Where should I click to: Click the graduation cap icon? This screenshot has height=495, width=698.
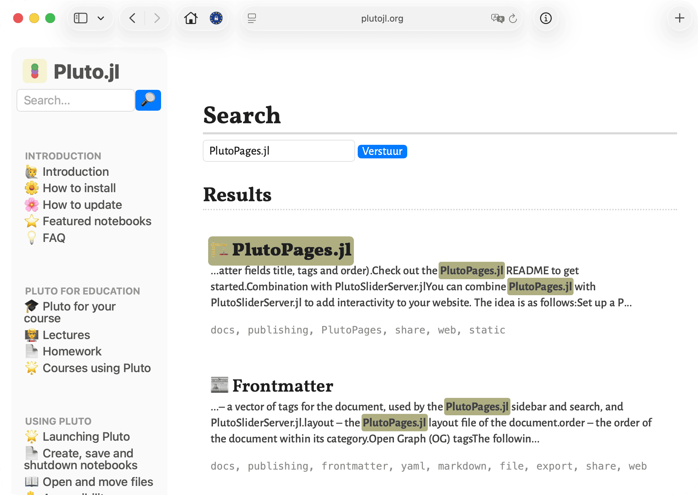point(32,306)
